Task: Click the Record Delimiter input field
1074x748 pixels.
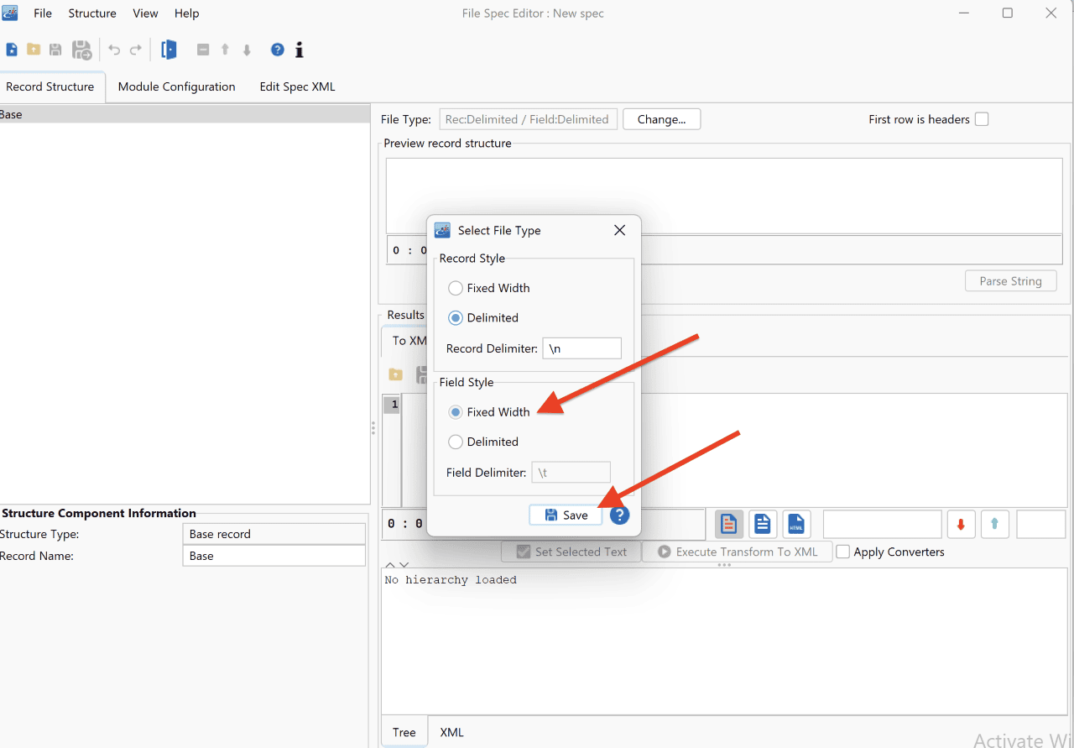Action: [x=581, y=348]
